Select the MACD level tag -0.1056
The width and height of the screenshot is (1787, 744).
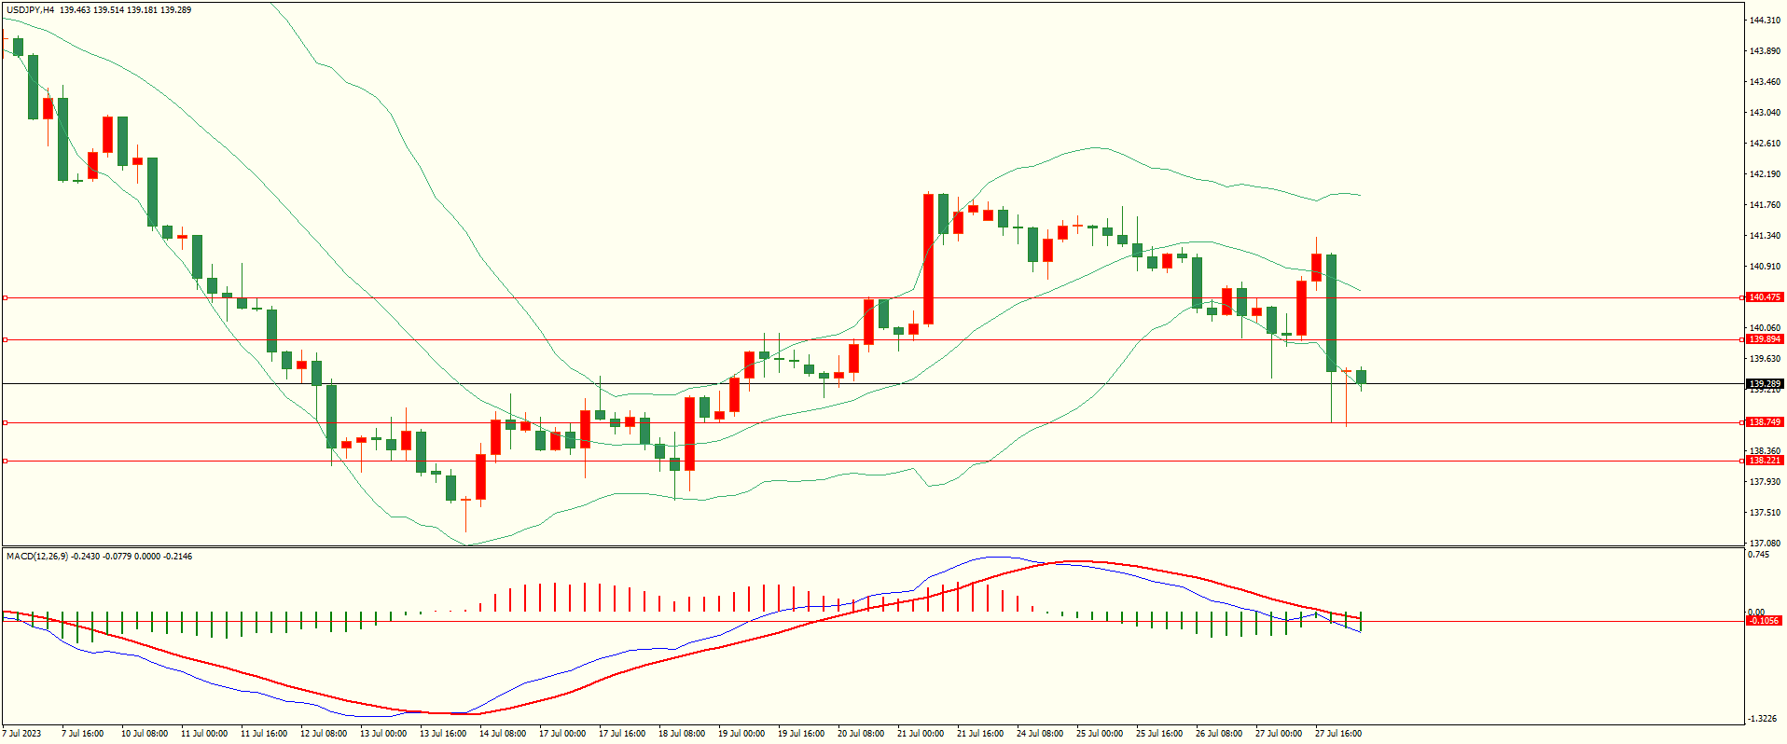[x=1765, y=621]
